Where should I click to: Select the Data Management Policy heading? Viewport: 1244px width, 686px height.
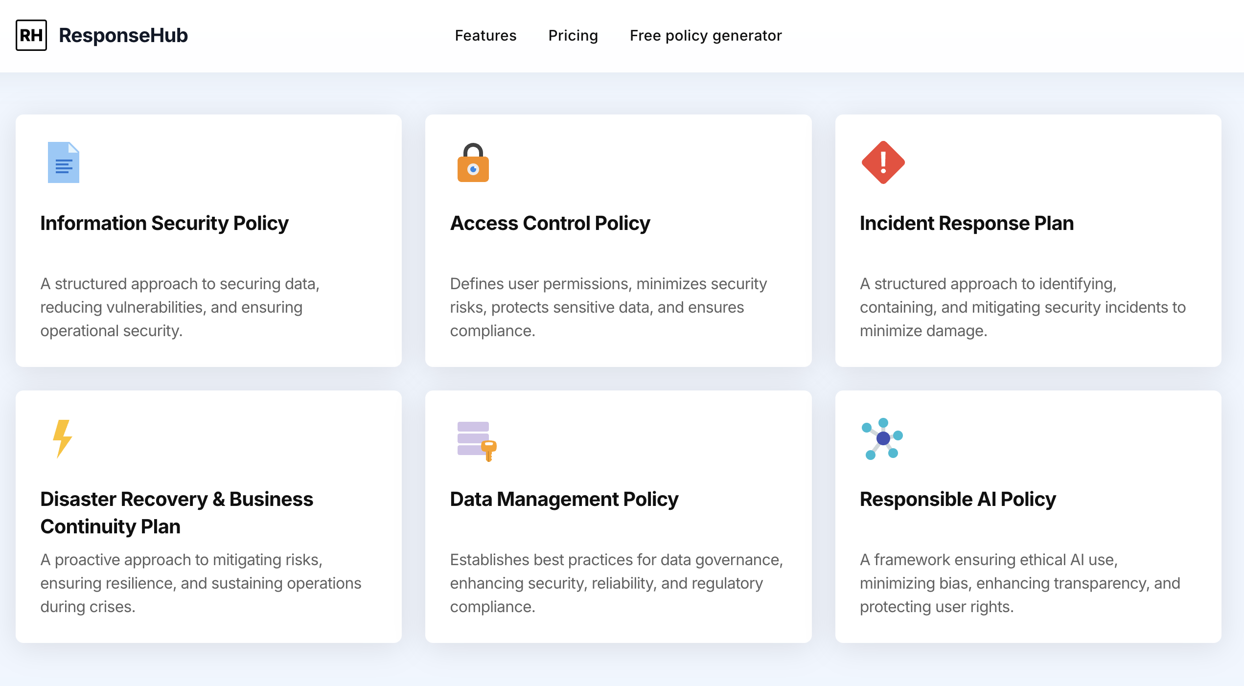coord(564,499)
